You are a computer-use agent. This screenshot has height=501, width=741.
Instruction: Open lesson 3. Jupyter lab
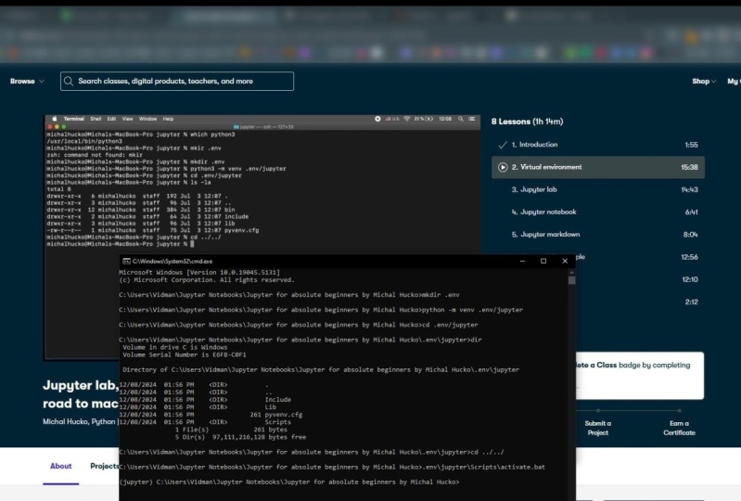point(598,189)
